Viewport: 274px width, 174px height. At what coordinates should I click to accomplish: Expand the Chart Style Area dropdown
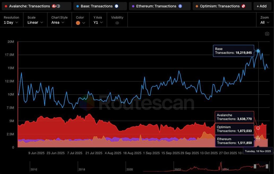(x=58, y=23)
